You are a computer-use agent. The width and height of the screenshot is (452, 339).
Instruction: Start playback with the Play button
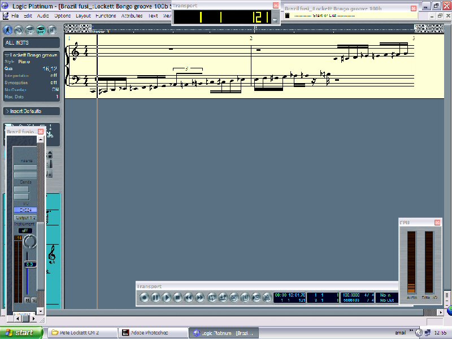point(167,297)
